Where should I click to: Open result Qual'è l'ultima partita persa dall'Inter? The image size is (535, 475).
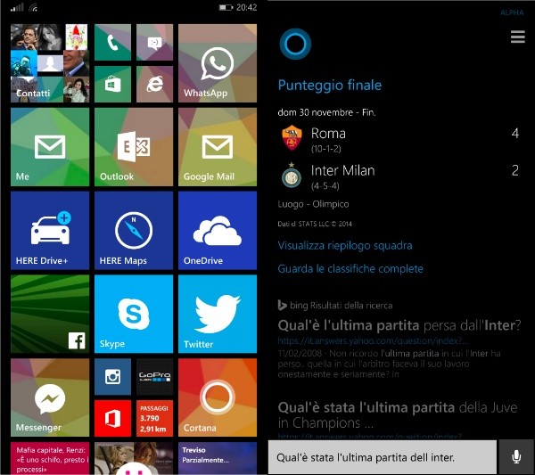[x=399, y=325]
